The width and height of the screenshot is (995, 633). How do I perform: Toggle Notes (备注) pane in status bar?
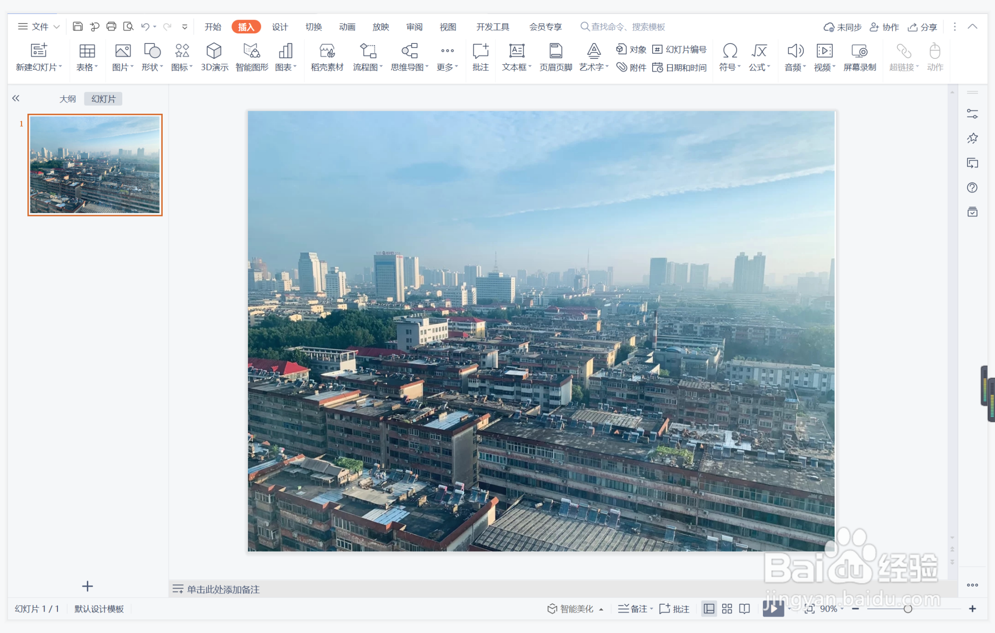click(x=633, y=609)
